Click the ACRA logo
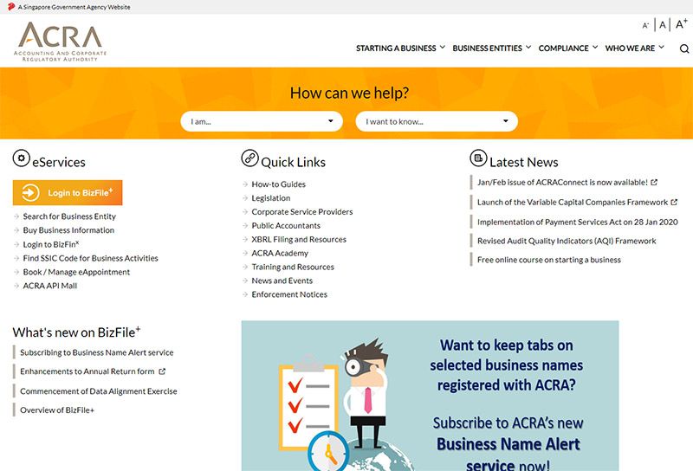 (60, 42)
